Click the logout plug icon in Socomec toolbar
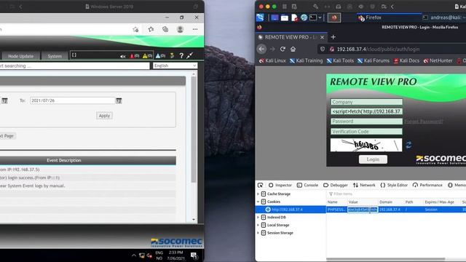This screenshot has width=466, height=262. click(x=189, y=55)
